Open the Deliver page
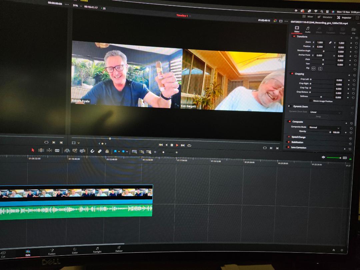Screen dimensions: 360x270 click(x=119, y=249)
